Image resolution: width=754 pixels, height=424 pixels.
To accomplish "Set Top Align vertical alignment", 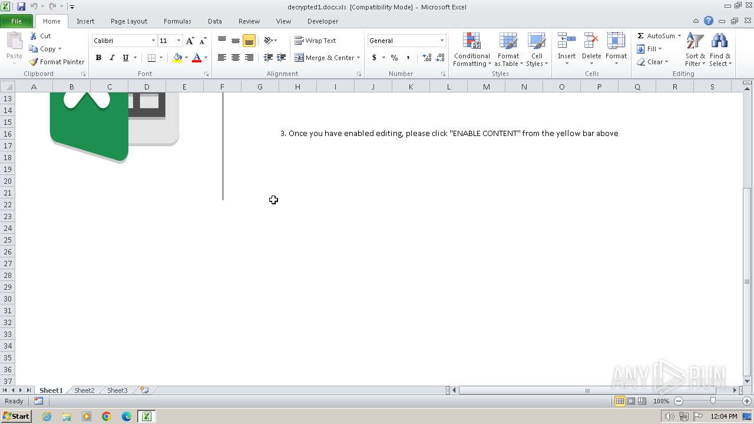I will [x=222, y=41].
